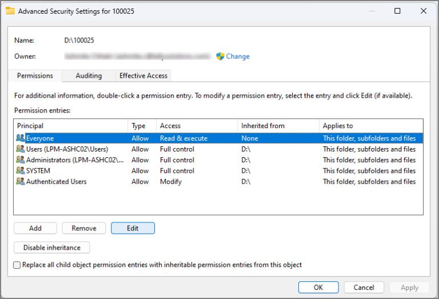The height and width of the screenshot is (299, 439).
Task: Switch to the Auditing tab
Action: [x=89, y=75]
